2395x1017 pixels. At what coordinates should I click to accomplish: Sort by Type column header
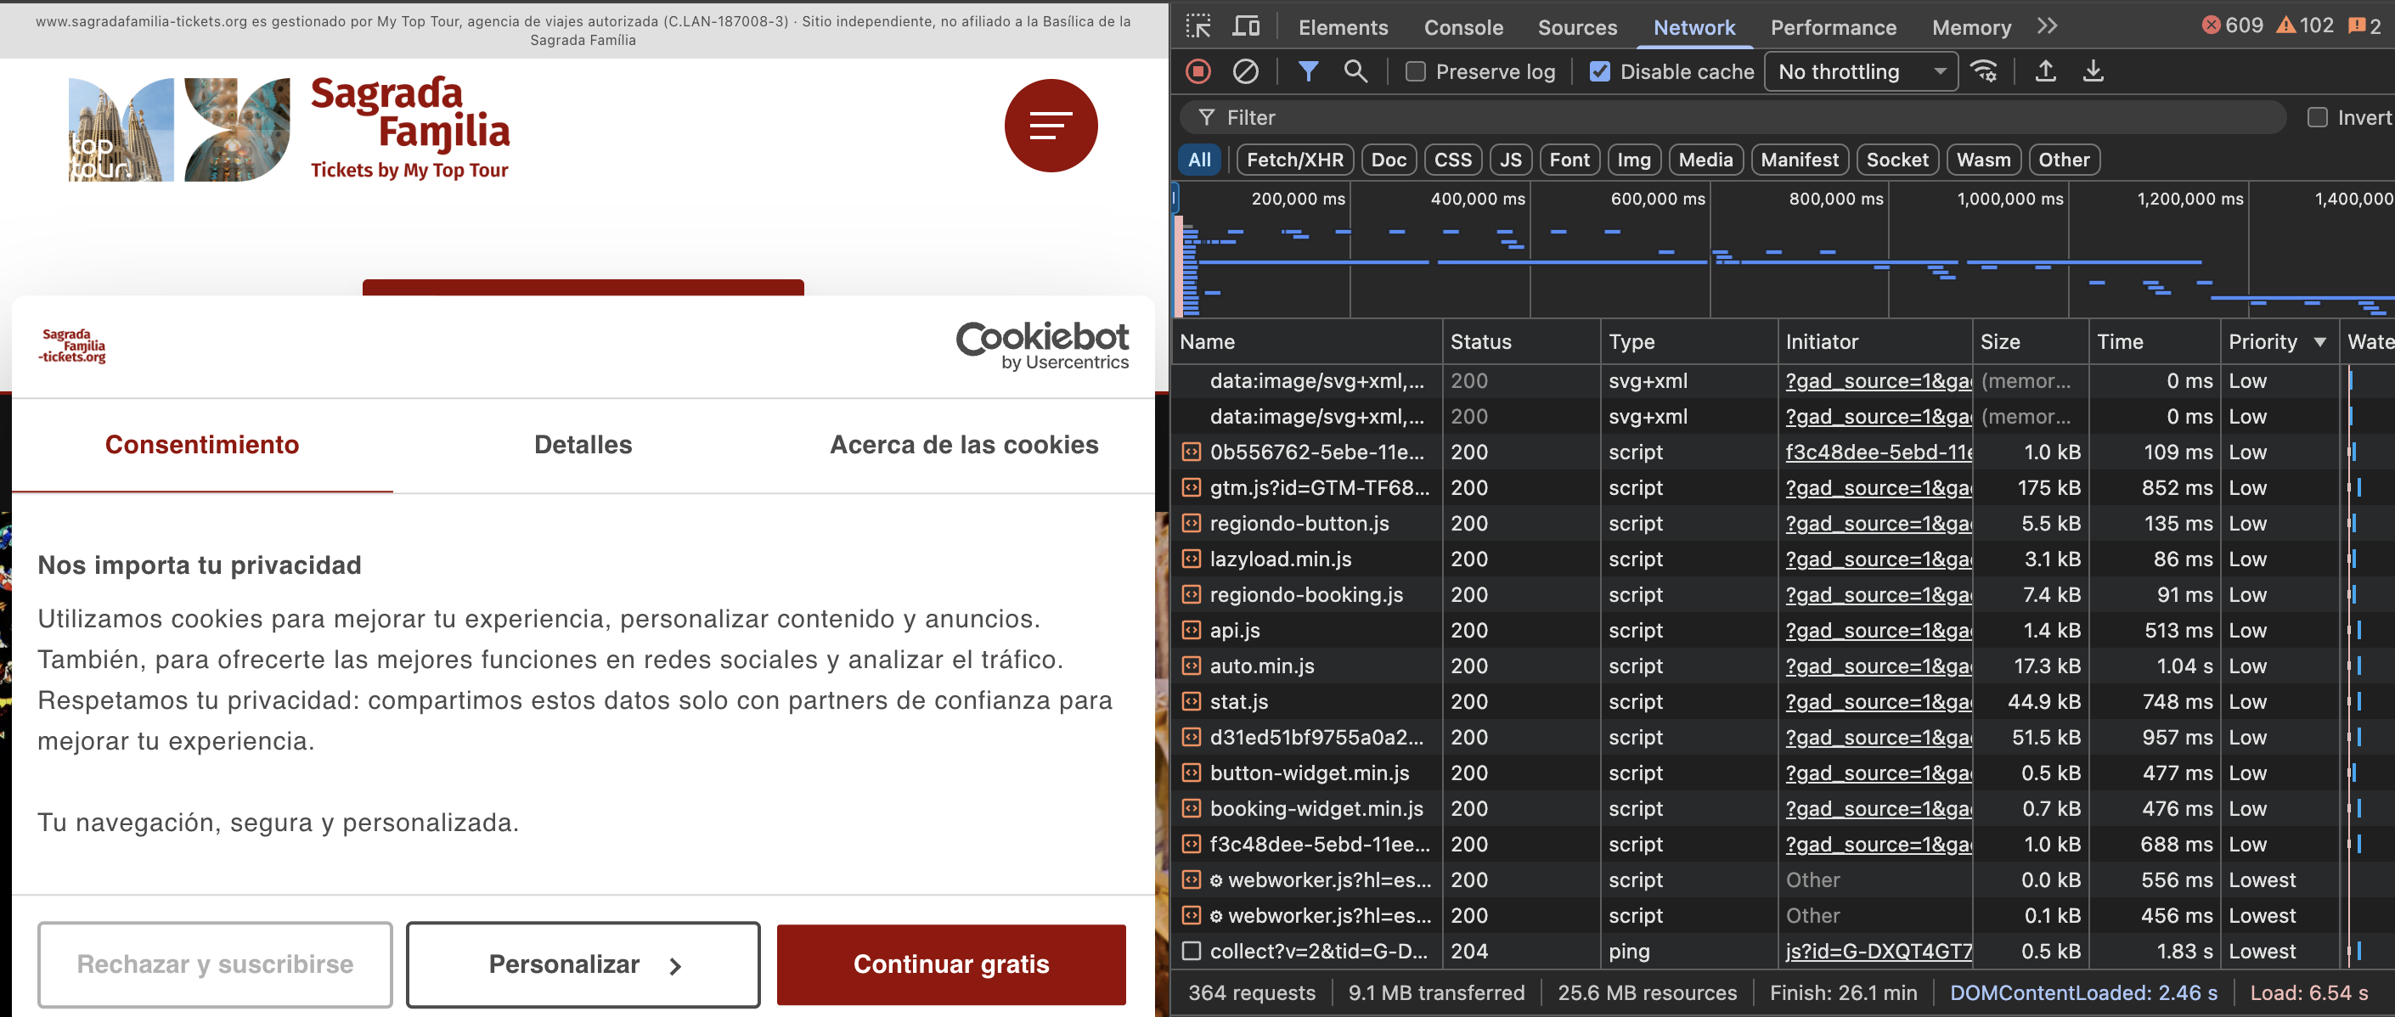click(1688, 341)
